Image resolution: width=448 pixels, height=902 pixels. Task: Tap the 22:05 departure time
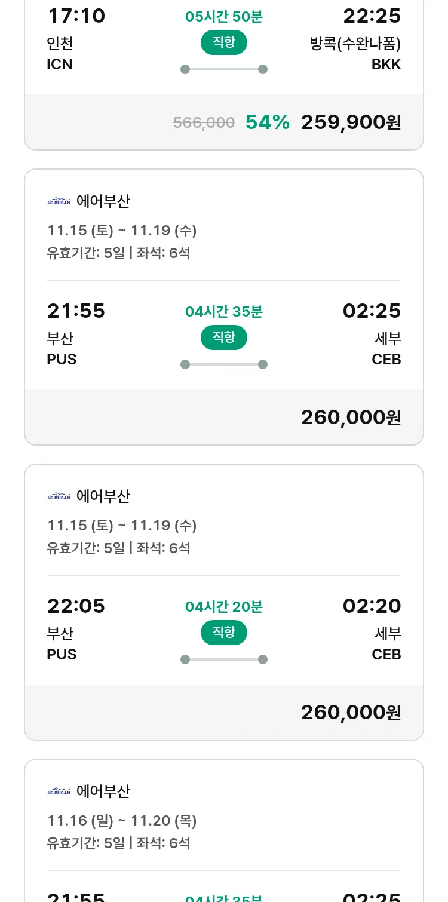point(76,606)
